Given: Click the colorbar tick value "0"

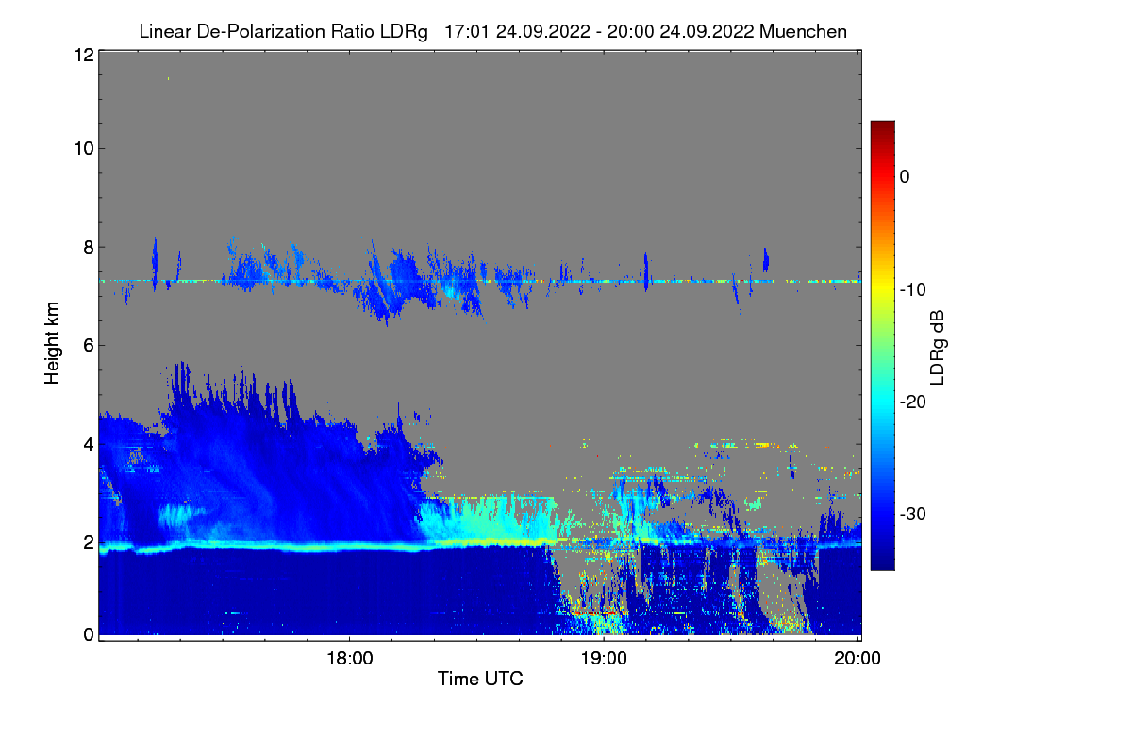Looking at the screenshot, I should (905, 176).
